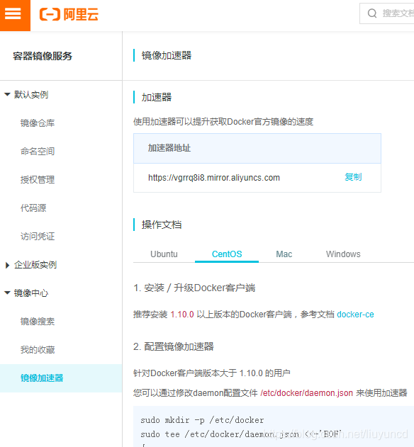414x447 pixels.
Task: Switch to the Ubuntu tab
Action: 164,254
